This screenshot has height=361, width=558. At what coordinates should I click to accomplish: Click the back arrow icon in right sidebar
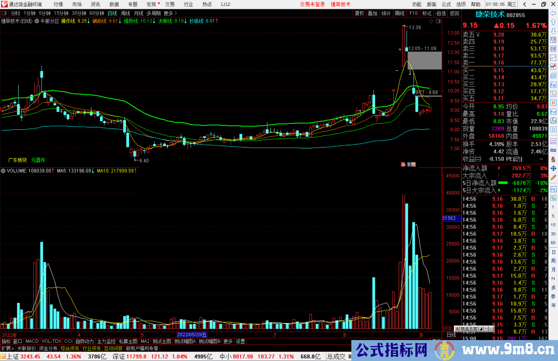pos(553,13)
